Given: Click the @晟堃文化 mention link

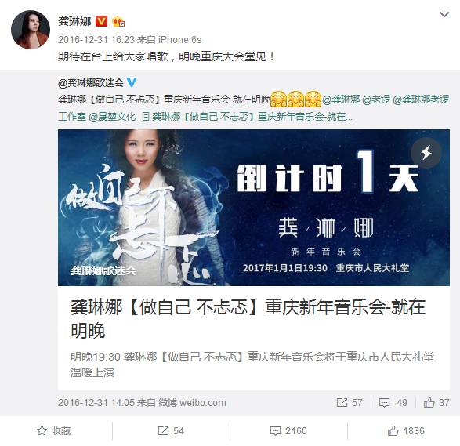Looking at the screenshot, I should click(112, 117).
